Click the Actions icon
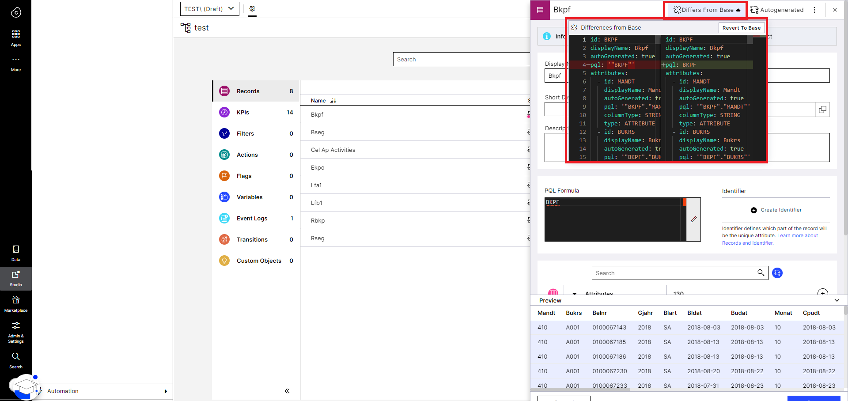The image size is (848, 401). (x=224, y=155)
